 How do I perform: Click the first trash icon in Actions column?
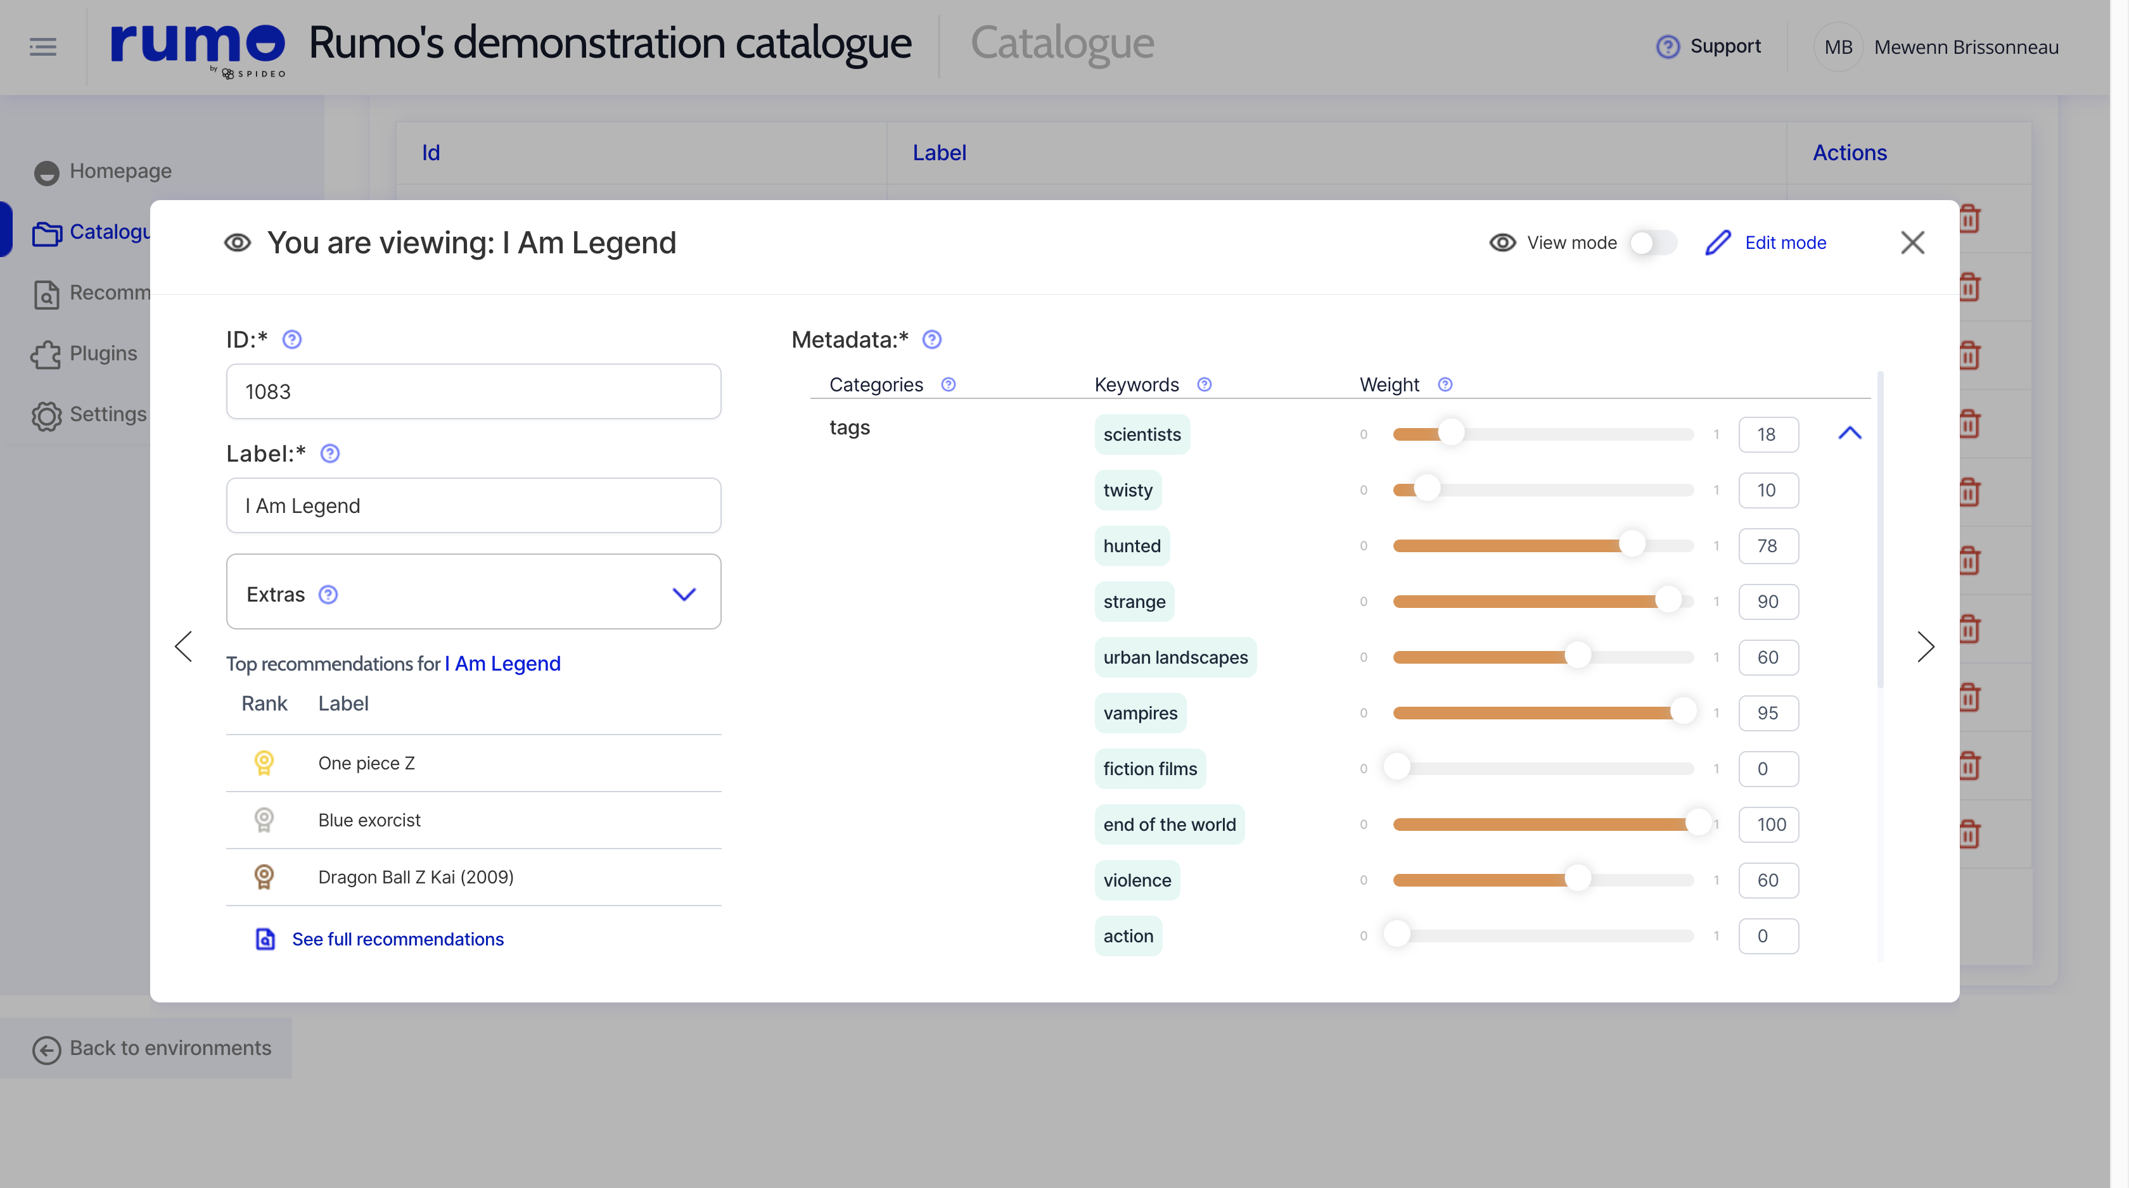(x=1969, y=219)
